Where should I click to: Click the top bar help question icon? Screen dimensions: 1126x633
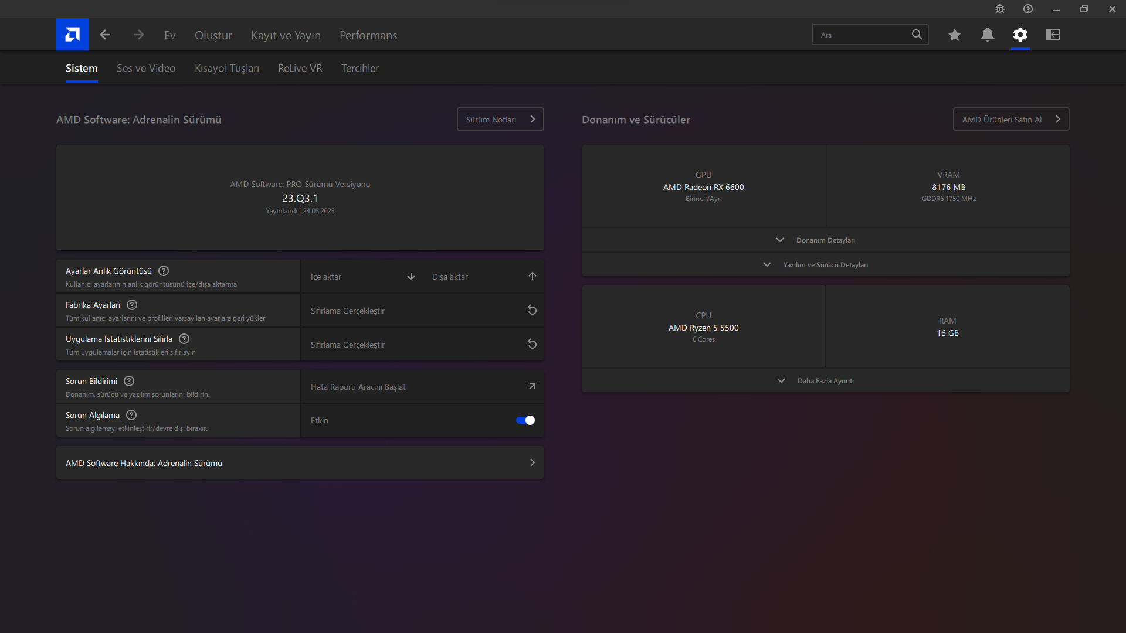click(x=1027, y=9)
